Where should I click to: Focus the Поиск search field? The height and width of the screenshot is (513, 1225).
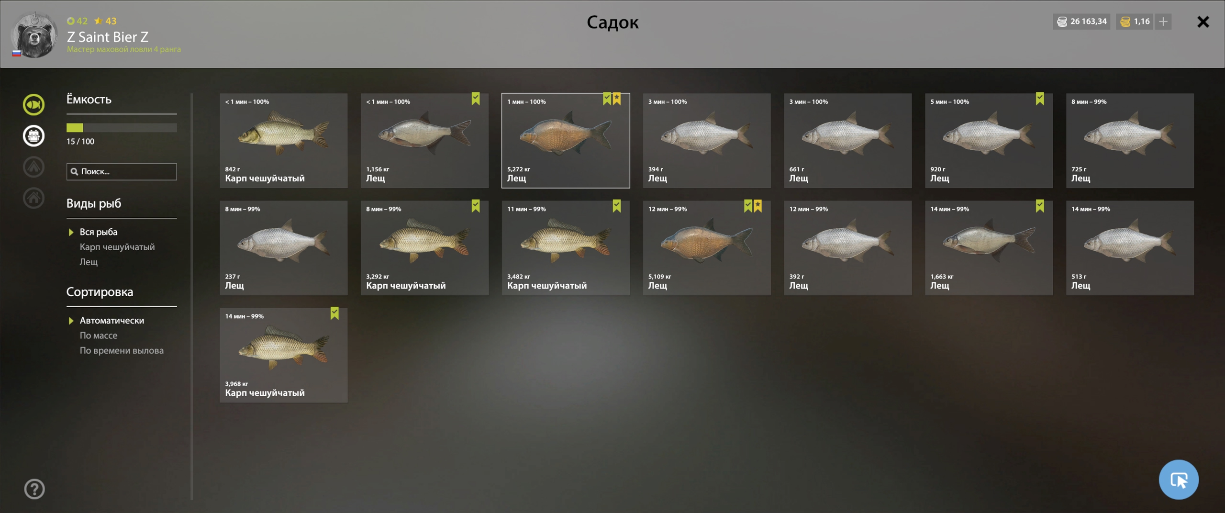(x=122, y=171)
